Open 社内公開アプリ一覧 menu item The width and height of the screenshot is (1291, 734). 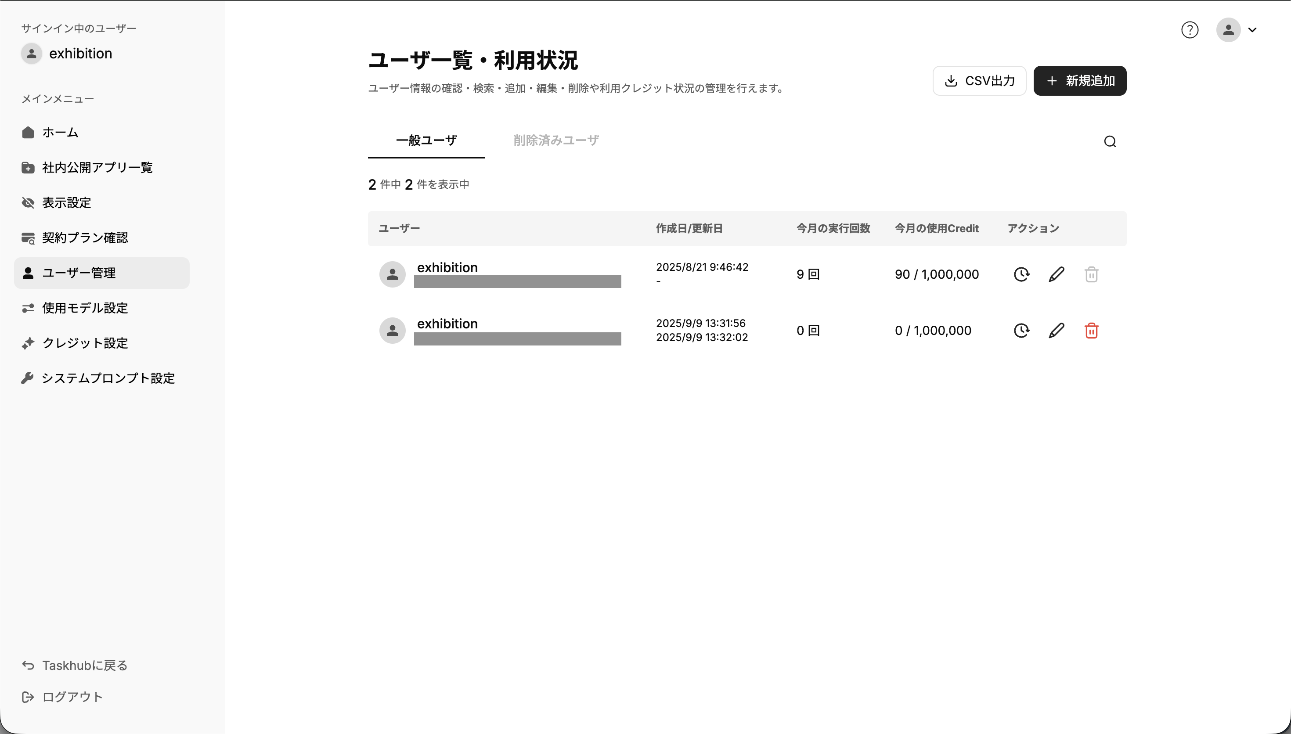coord(97,167)
